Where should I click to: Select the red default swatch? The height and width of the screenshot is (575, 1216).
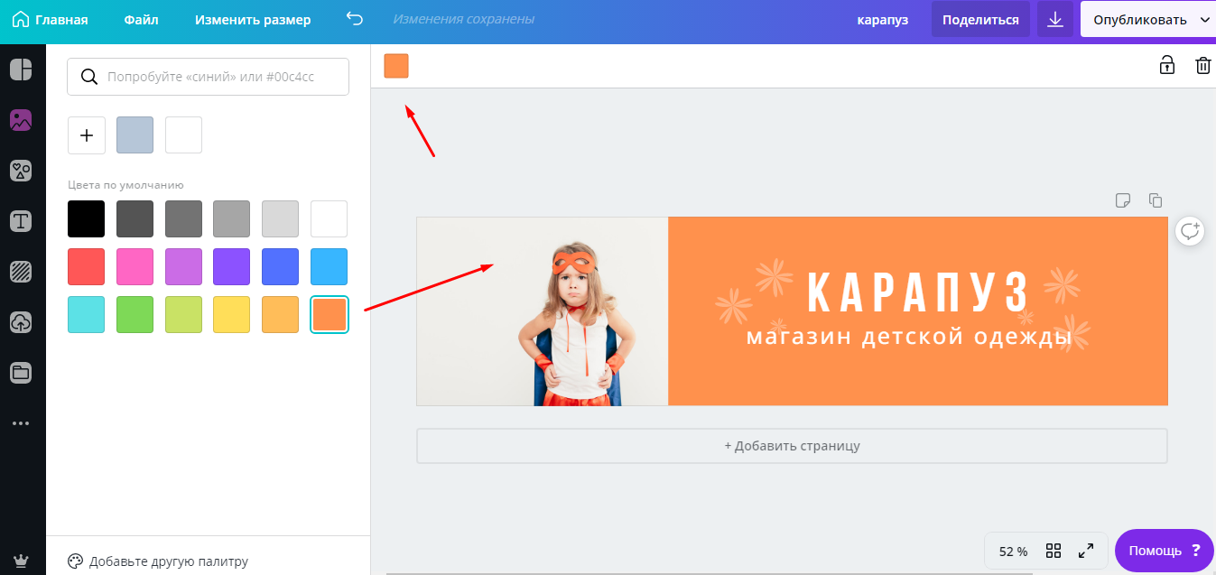87,266
